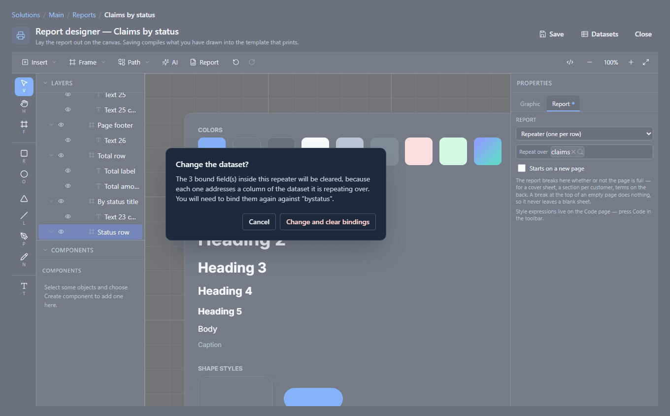
Task: Undo the last action
Action: [x=236, y=62]
